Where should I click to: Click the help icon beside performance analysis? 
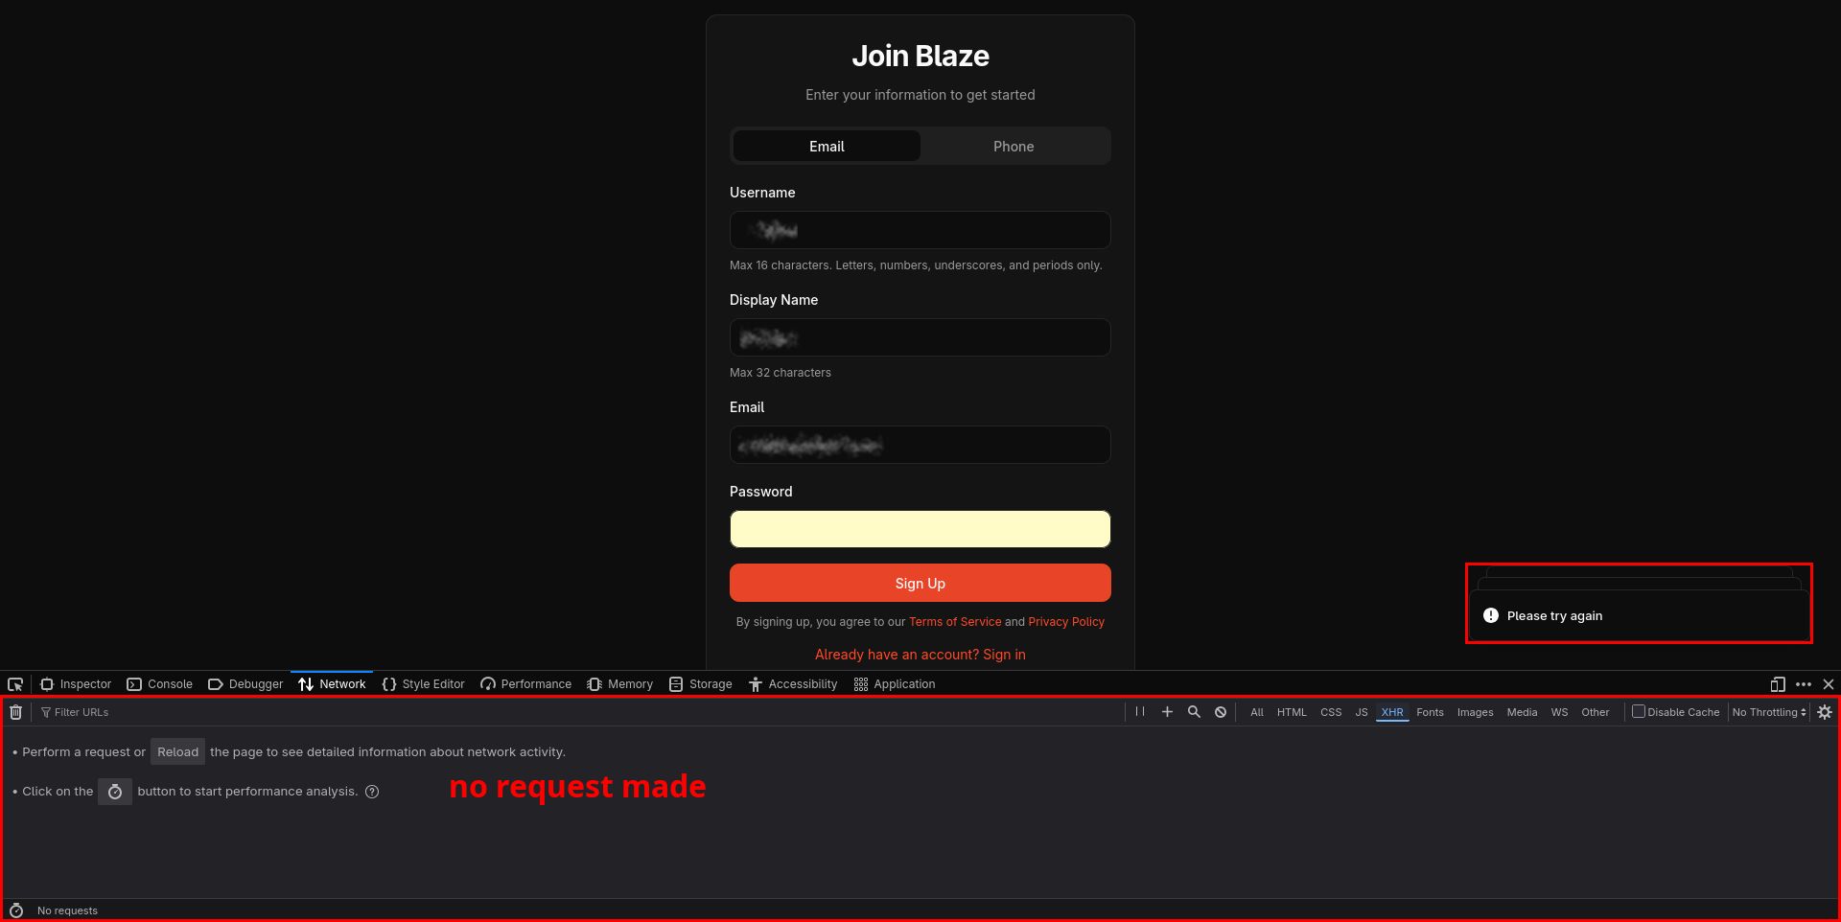point(372,792)
